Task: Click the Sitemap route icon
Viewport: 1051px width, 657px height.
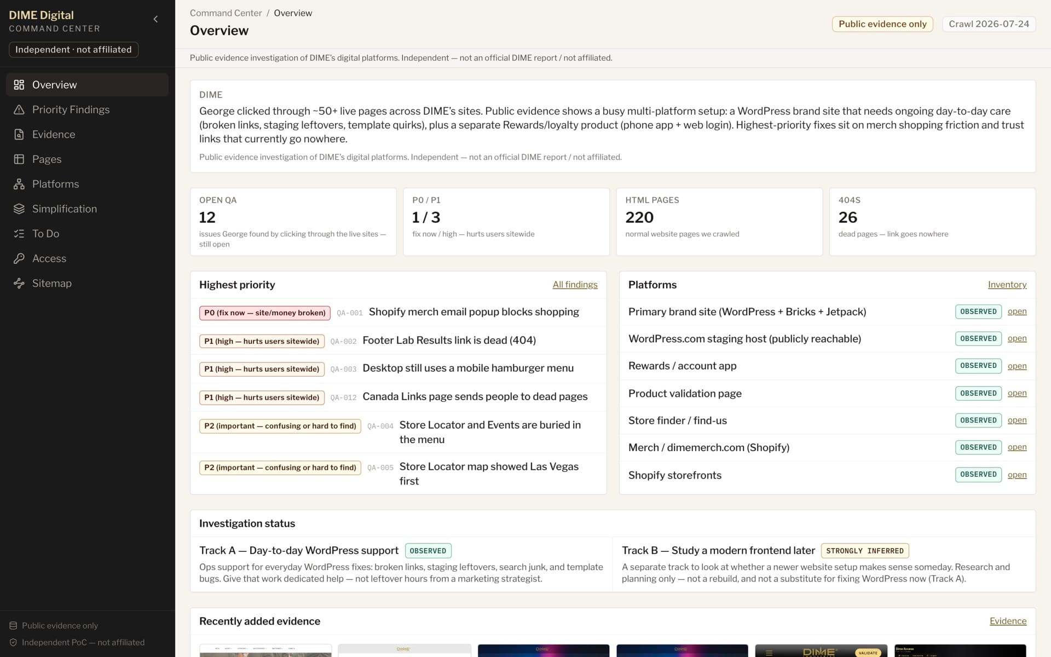Action: point(19,283)
